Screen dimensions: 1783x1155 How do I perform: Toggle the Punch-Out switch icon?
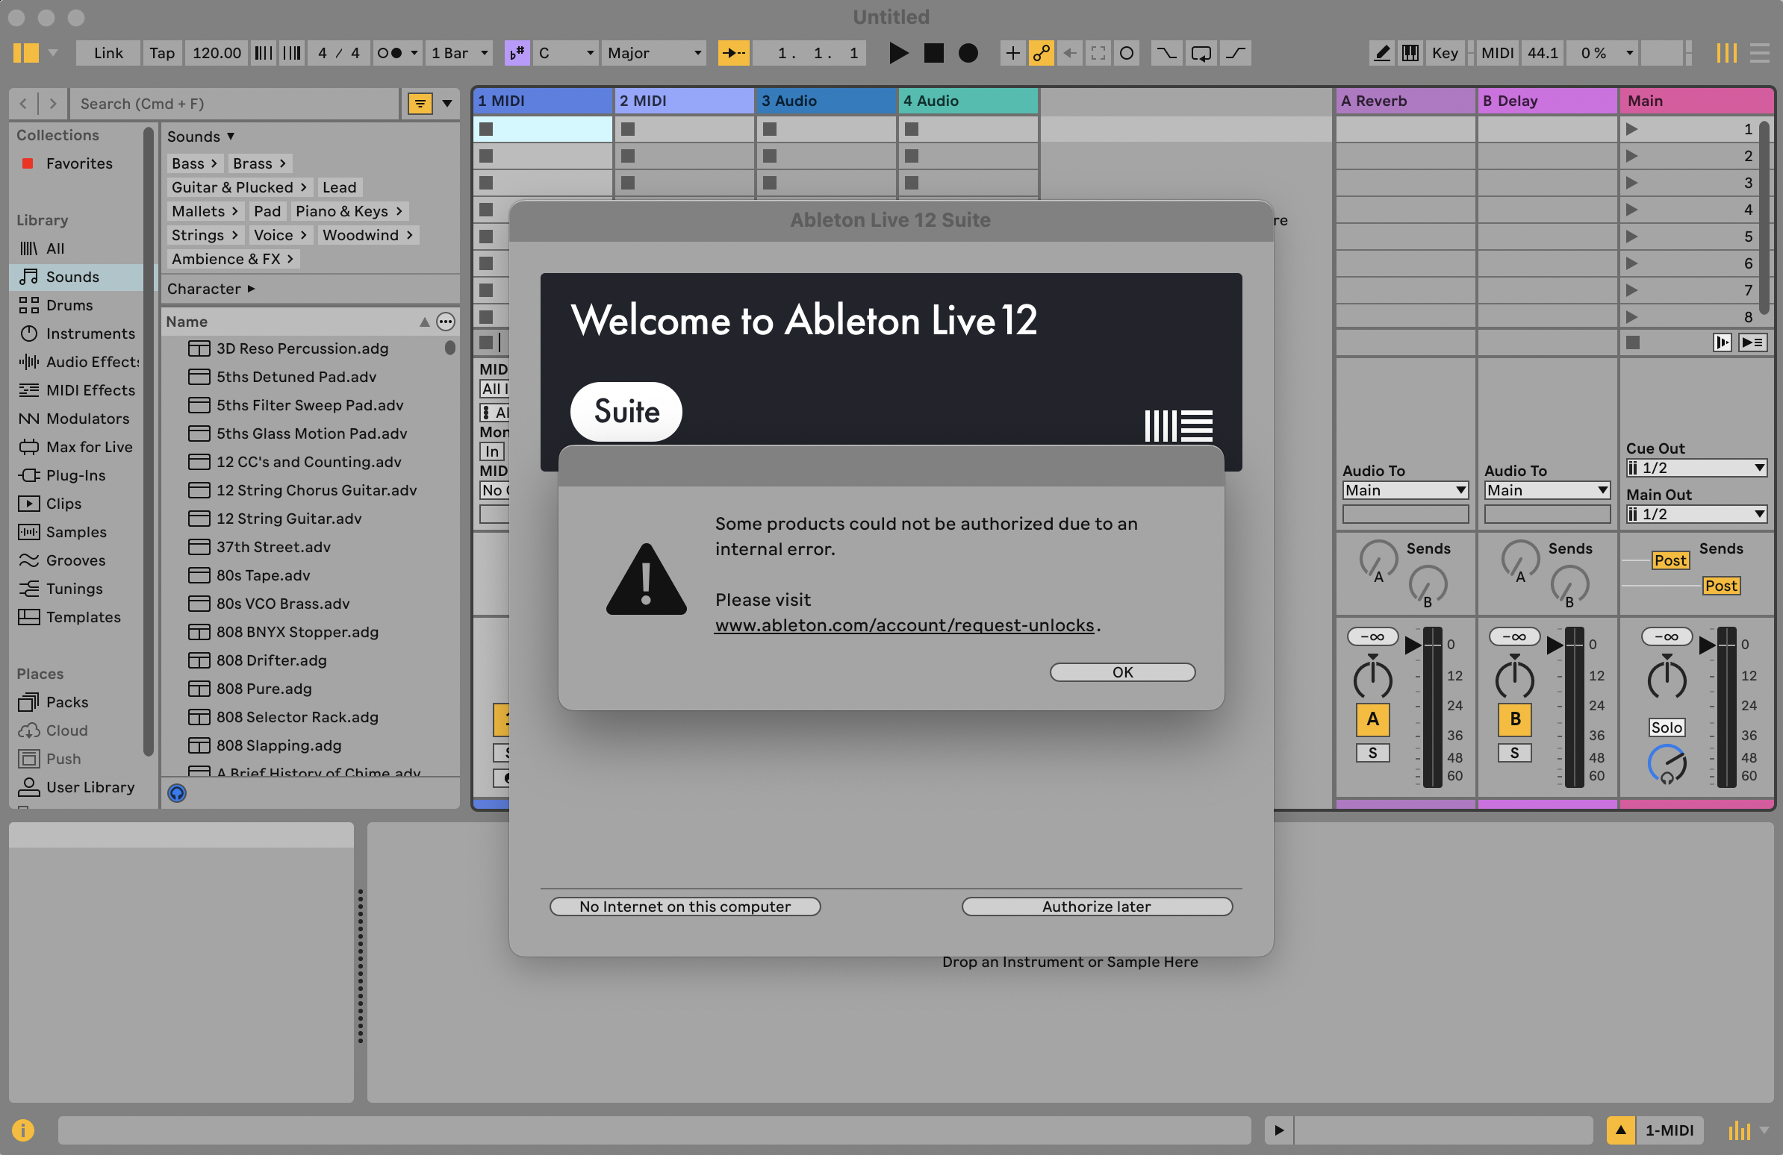point(1236,53)
